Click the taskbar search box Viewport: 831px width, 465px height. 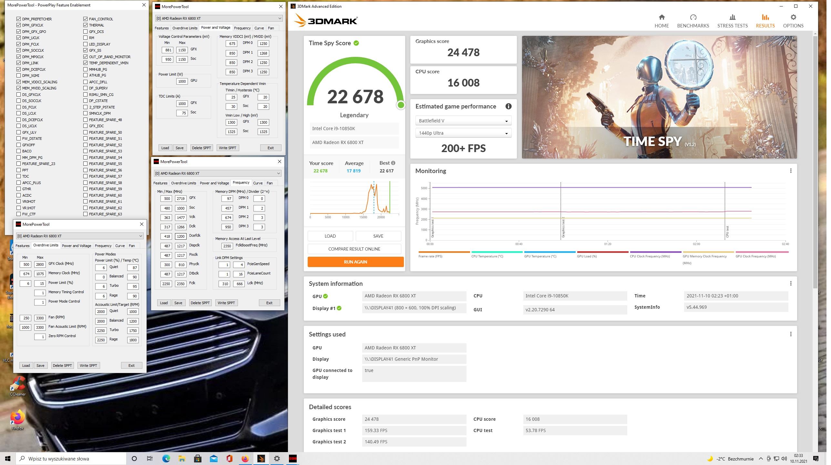point(71,459)
